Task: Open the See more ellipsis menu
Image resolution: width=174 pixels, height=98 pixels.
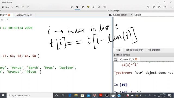Action: [171, 7]
